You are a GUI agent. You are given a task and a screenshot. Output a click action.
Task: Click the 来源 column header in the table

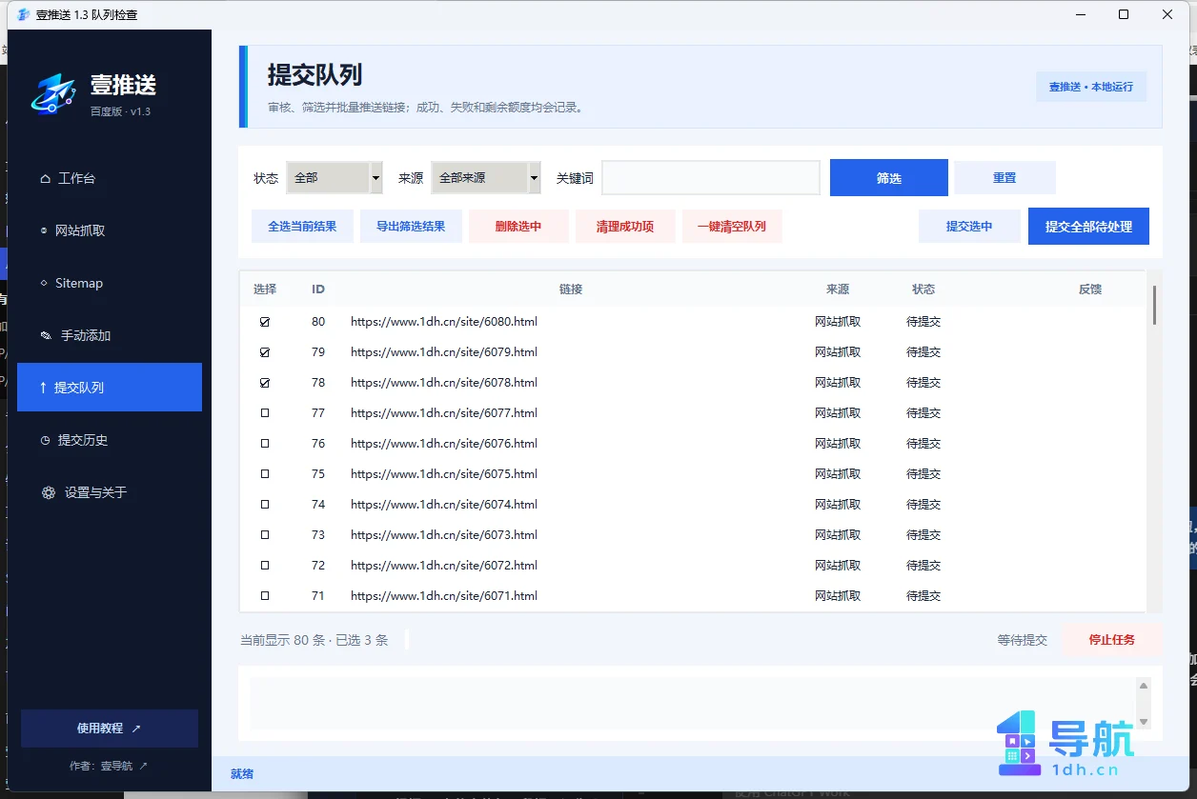tap(838, 290)
